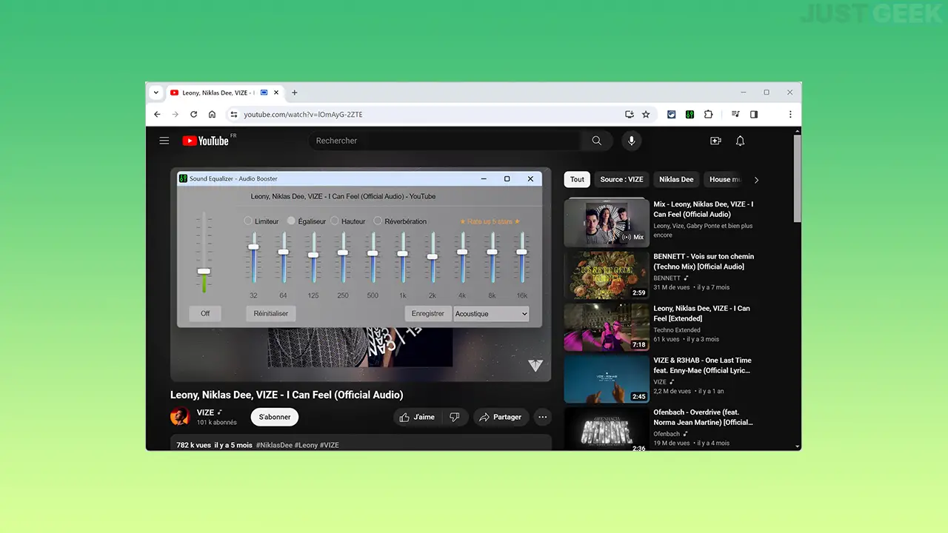The width and height of the screenshot is (948, 533).
Task: Close the Leony YouTube tab
Action: tap(277, 93)
